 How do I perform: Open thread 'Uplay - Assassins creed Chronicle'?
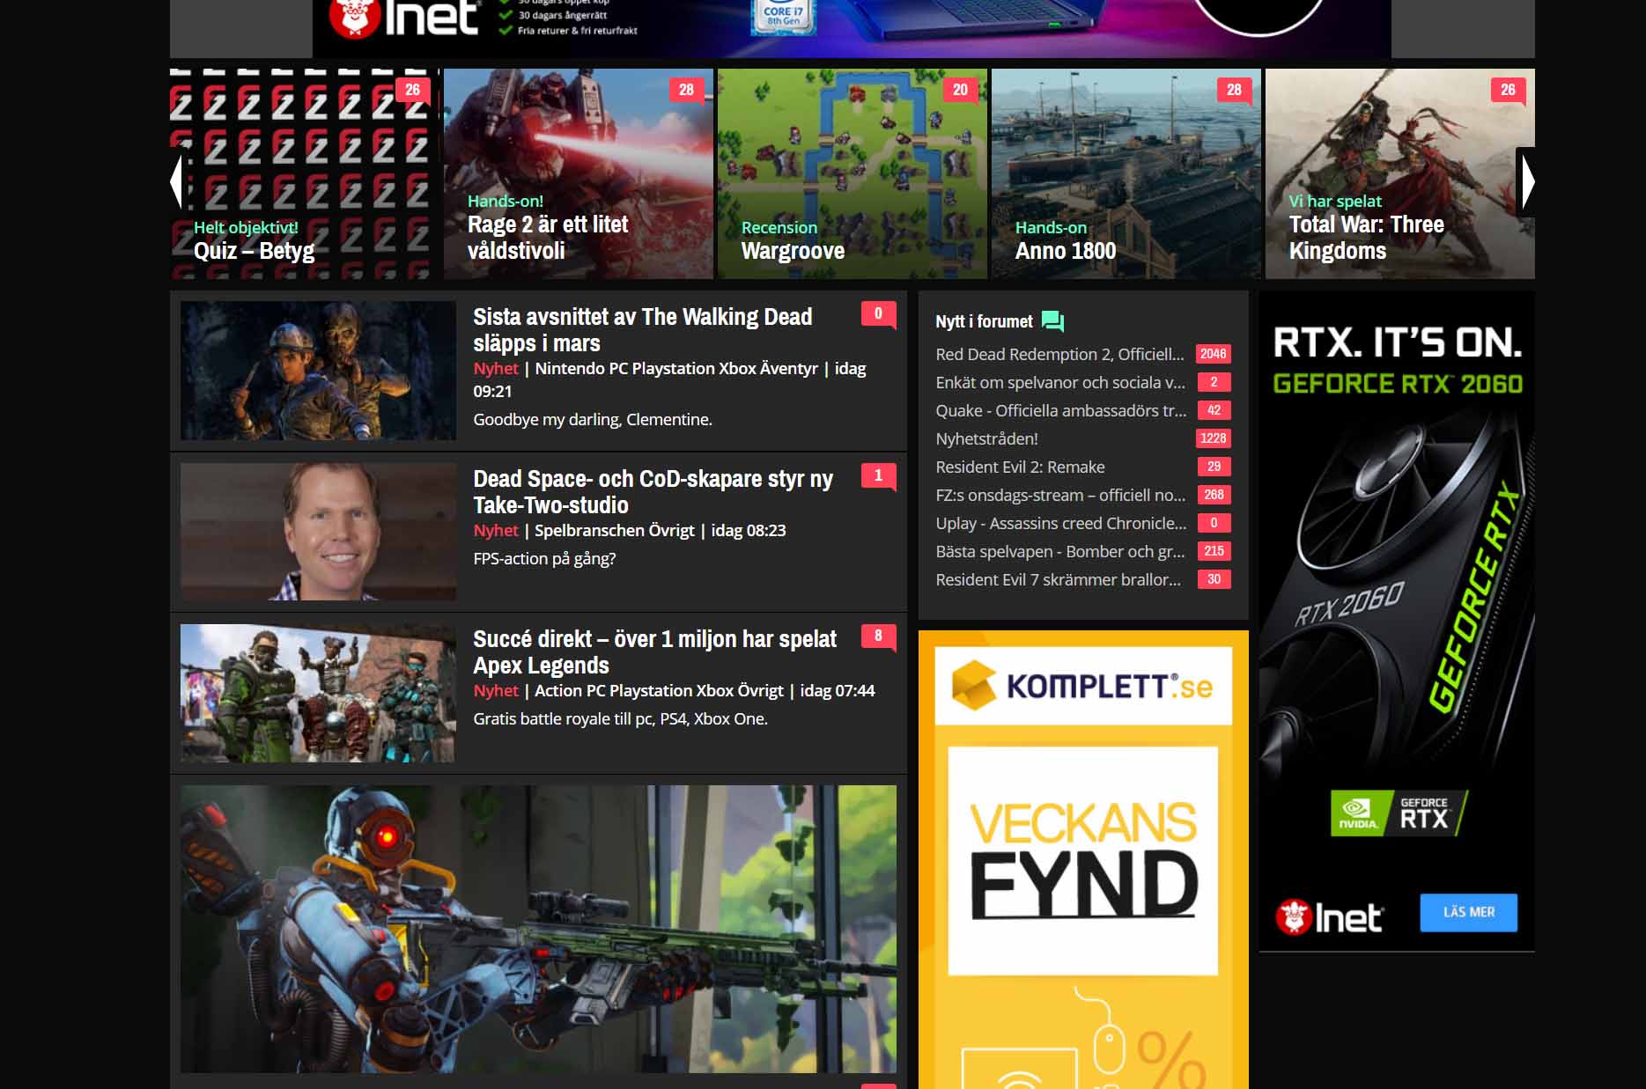(x=1061, y=523)
